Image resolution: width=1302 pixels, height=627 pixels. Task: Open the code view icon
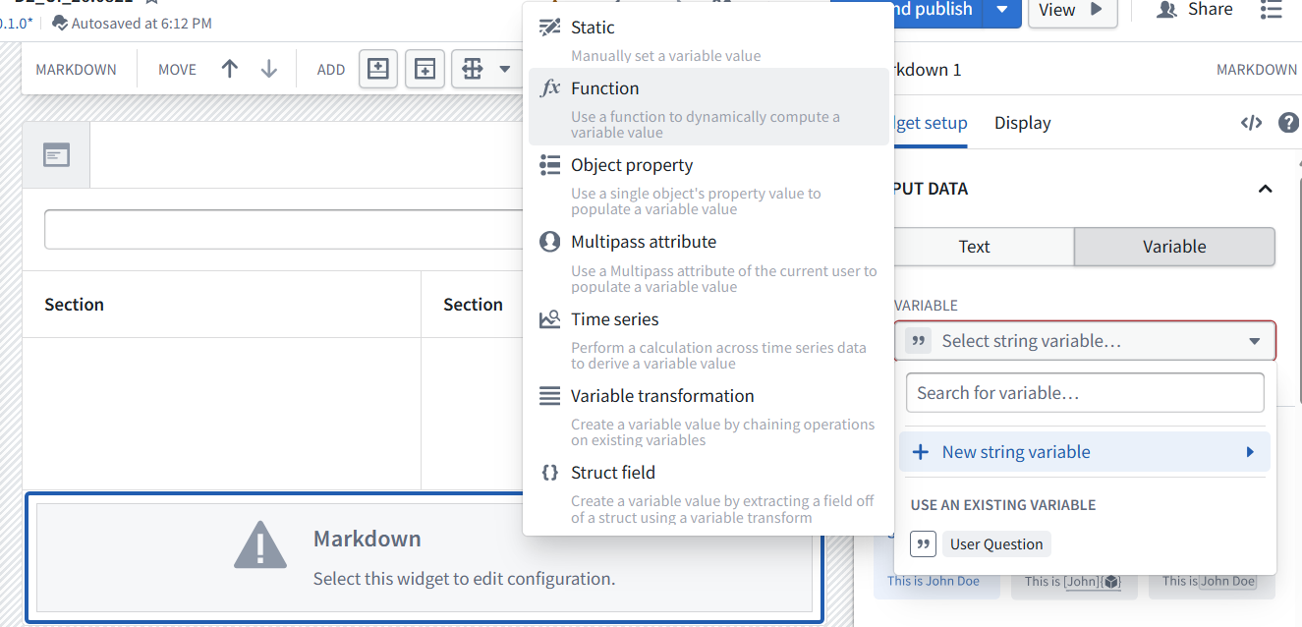[x=1251, y=123]
